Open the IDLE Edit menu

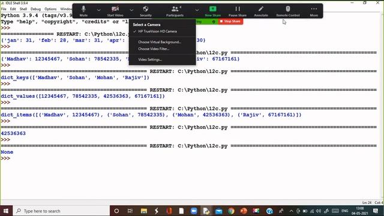click(13, 9)
